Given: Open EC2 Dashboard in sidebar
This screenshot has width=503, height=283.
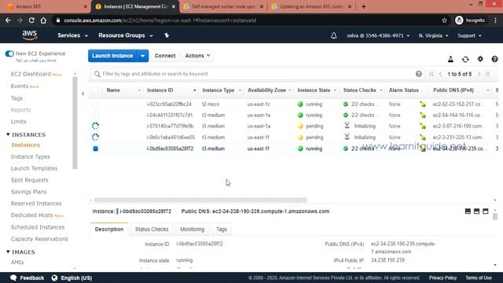Looking at the screenshot, I should 31,74.
